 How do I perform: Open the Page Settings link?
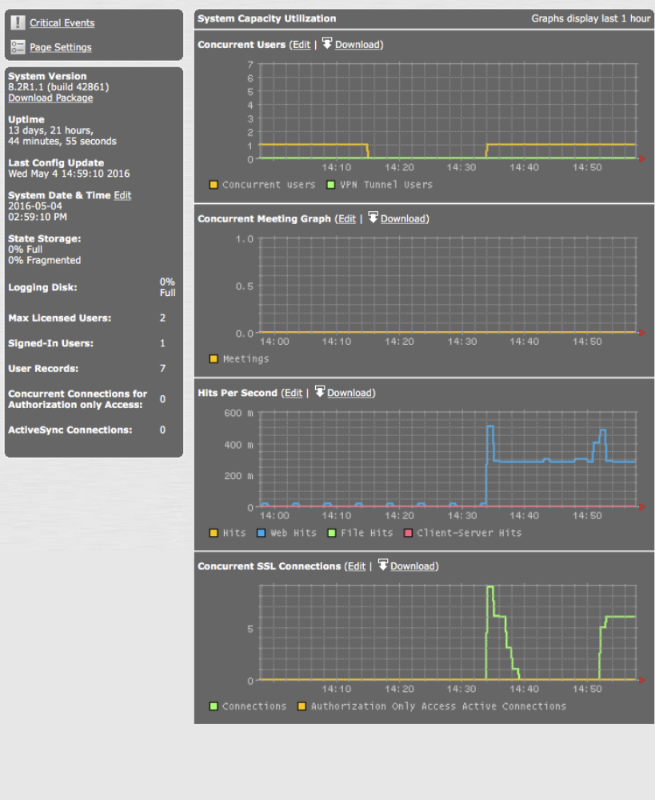(60, 47)
